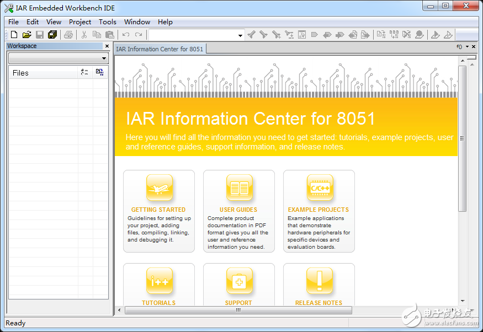Close the Workspace panel
The height and width of the screenshot is (332, 483).
(107, 46)
